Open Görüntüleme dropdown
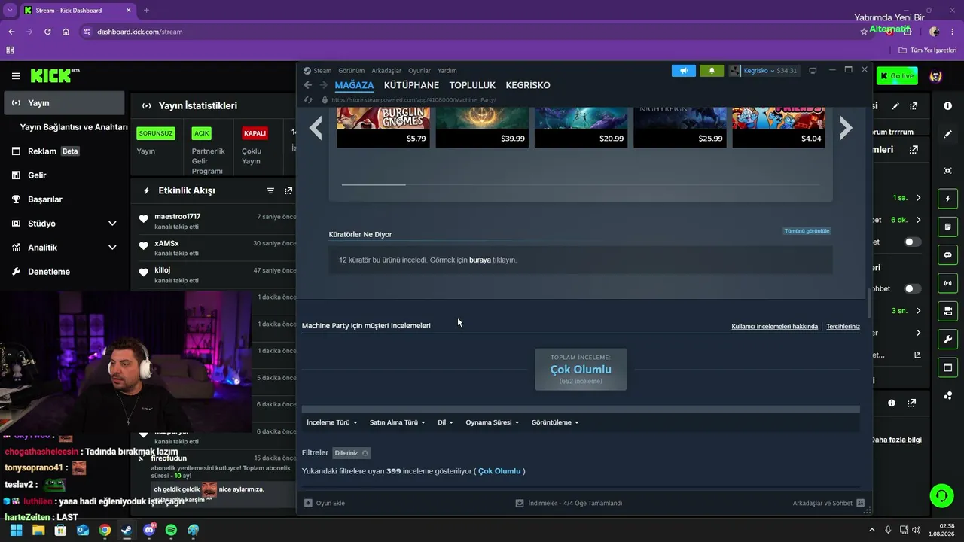The image size is (964, 542). (x=555, y=422)
